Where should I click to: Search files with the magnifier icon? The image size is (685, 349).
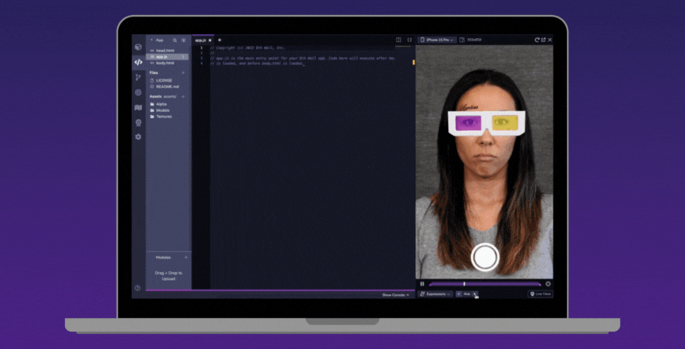(174, 40)
